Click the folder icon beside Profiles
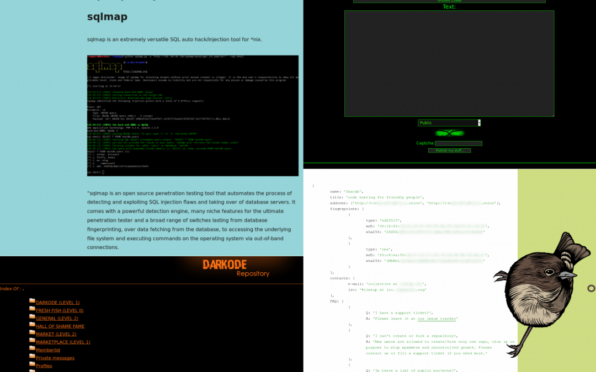 pyautogui.click(x=33, y=365)
